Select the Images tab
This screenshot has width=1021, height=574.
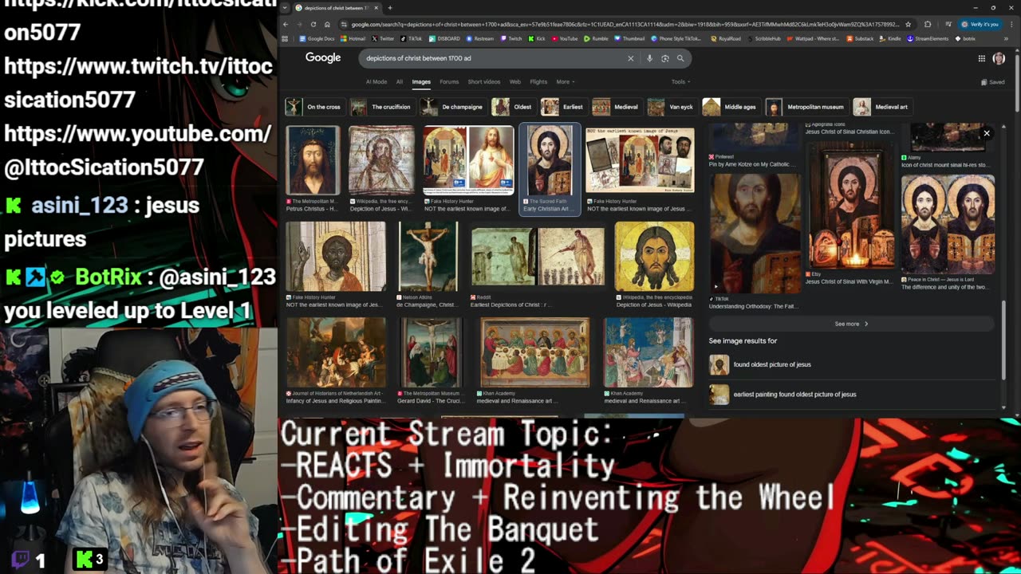point(421,81)
